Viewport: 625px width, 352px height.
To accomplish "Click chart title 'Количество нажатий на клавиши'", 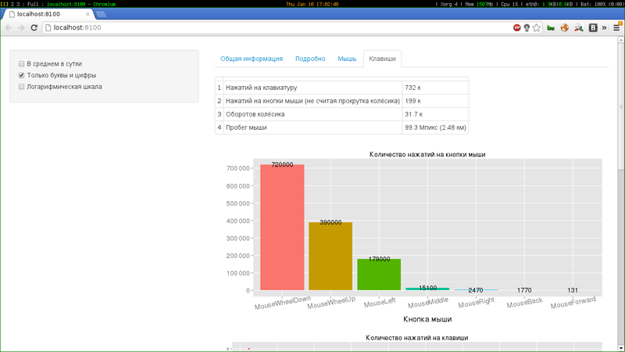I will click(x=417, y=338).
